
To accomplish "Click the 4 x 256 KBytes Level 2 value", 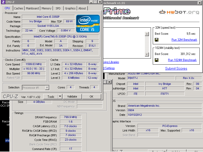I will tap(74, 73).
